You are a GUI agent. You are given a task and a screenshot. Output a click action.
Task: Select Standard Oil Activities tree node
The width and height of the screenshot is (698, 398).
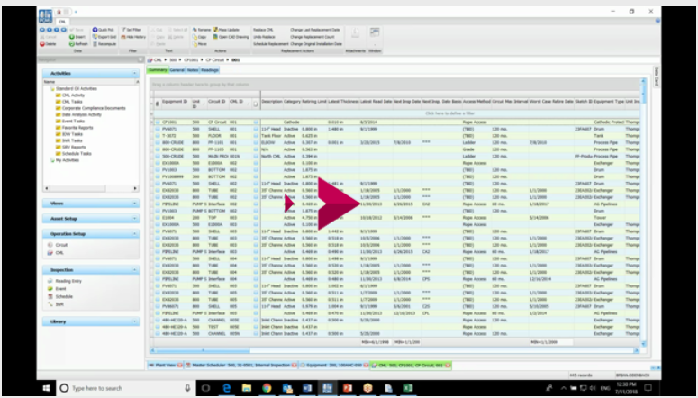click(74, 88)
